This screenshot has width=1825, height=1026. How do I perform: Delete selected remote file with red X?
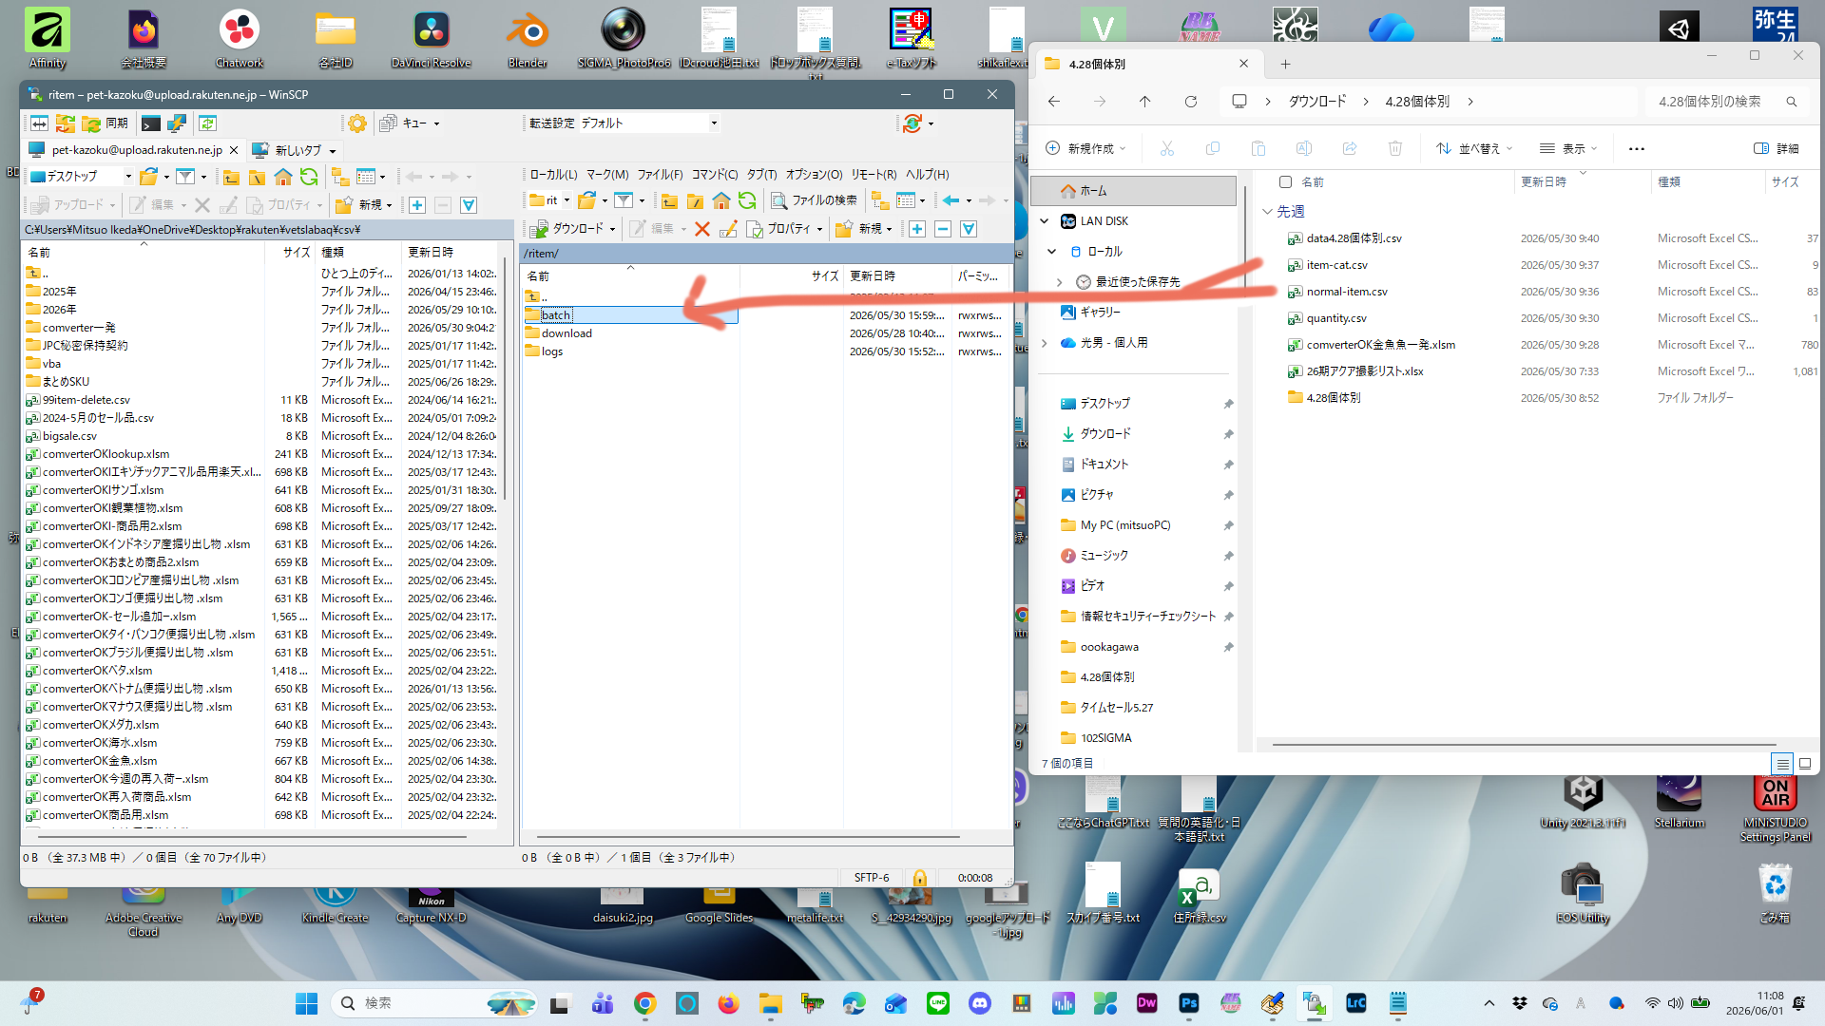(x=702, y=229)
